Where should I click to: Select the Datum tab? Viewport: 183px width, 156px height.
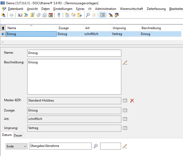(x=7, y=135)
